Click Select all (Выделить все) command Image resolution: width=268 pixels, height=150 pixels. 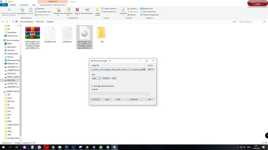[x=147, y=8]
